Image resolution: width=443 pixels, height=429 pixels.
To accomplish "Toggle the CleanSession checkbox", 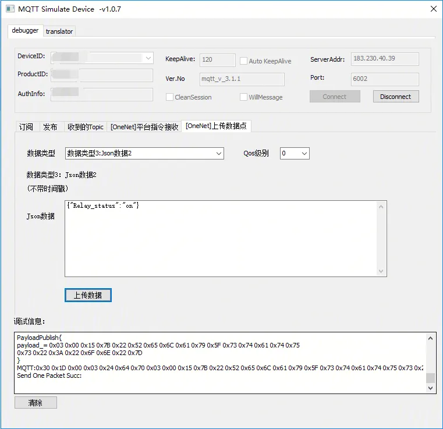I will [170, 97].
